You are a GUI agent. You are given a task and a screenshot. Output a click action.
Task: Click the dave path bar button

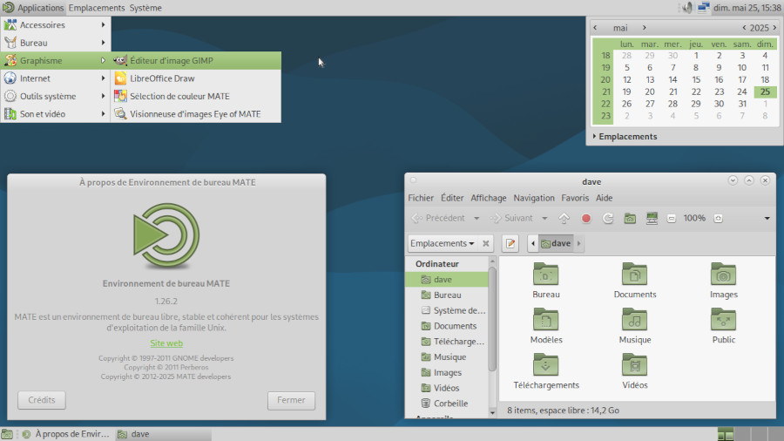(x=556, y=243)
